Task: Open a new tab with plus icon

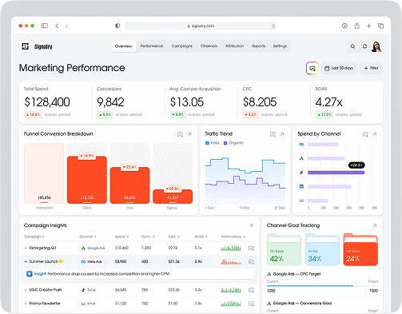Action: [x=368, y=26]
